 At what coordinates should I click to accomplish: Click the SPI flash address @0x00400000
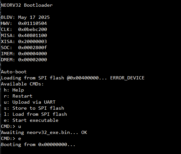point(83,78)
